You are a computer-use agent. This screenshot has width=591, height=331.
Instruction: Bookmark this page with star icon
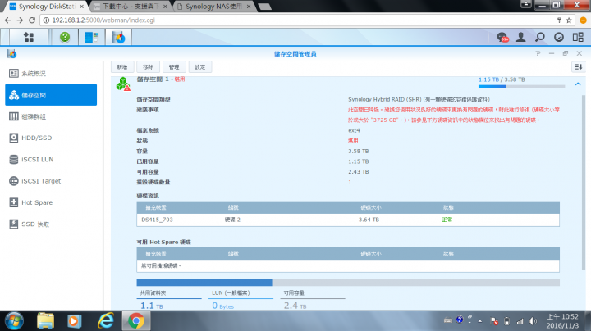[x=569, y=20]
